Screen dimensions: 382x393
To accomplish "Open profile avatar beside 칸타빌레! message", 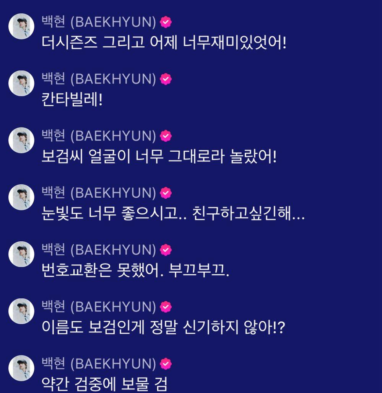I will click(21, 83).
